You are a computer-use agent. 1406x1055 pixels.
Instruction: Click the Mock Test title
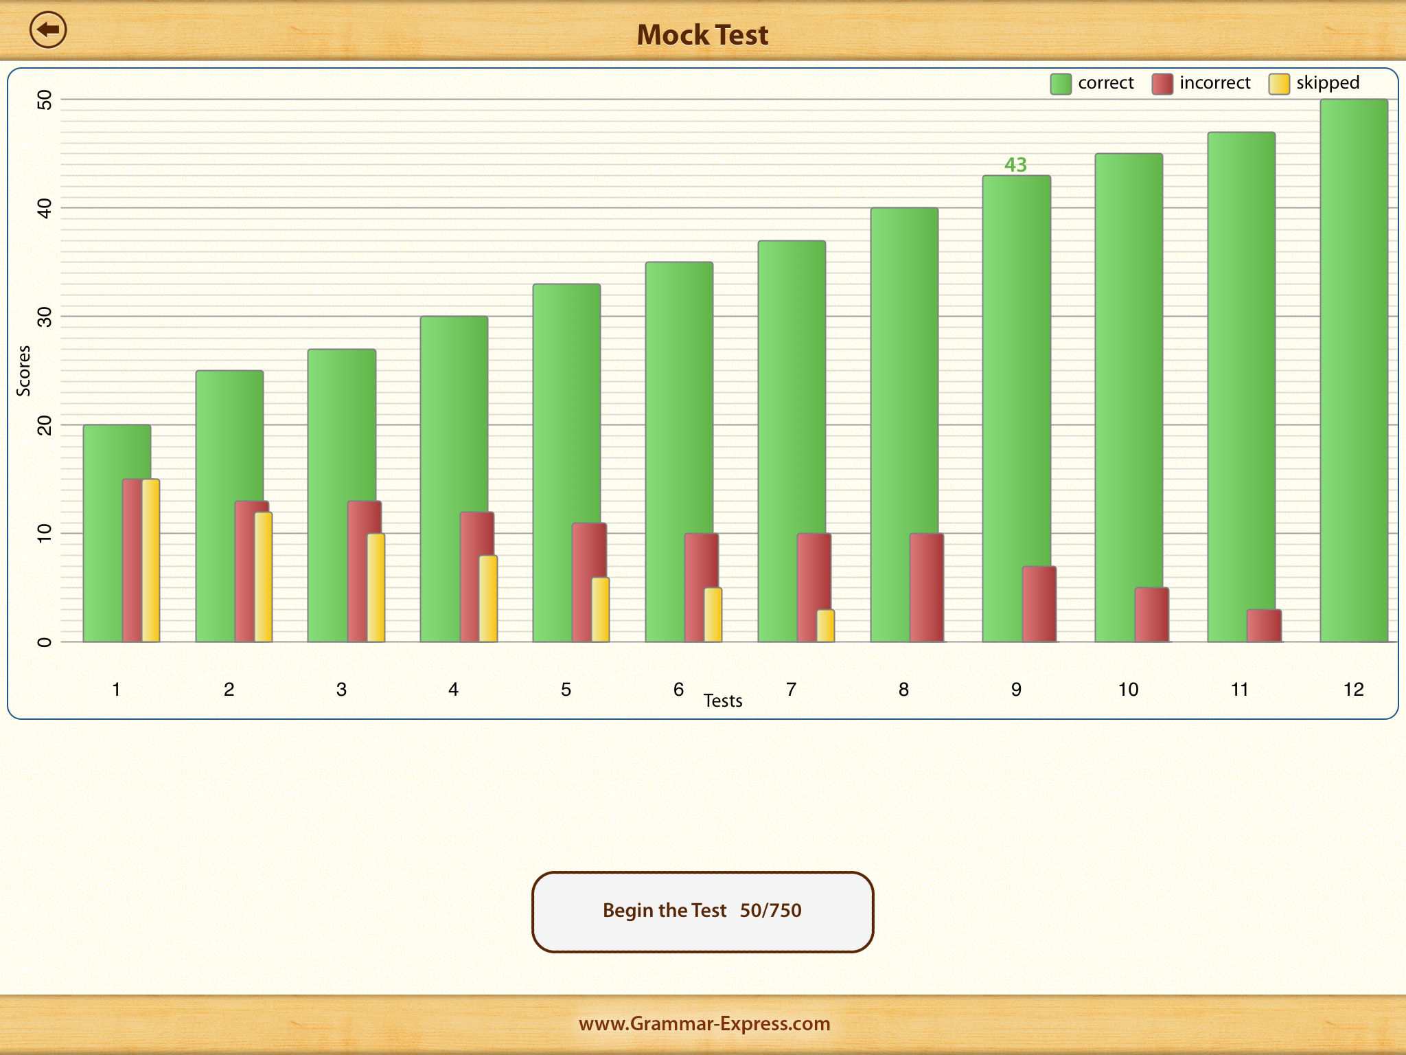click(x=702, y=35)
